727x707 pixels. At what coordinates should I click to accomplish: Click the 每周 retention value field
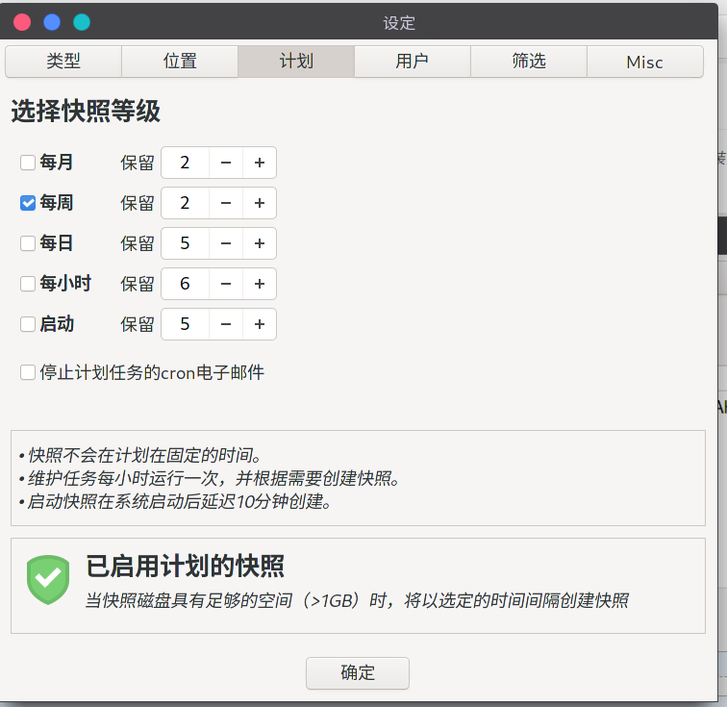tap(185, 203)
